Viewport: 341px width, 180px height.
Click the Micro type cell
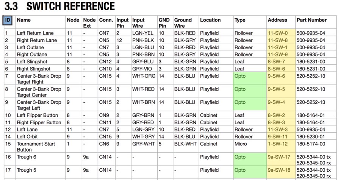(x=241, y=144)
